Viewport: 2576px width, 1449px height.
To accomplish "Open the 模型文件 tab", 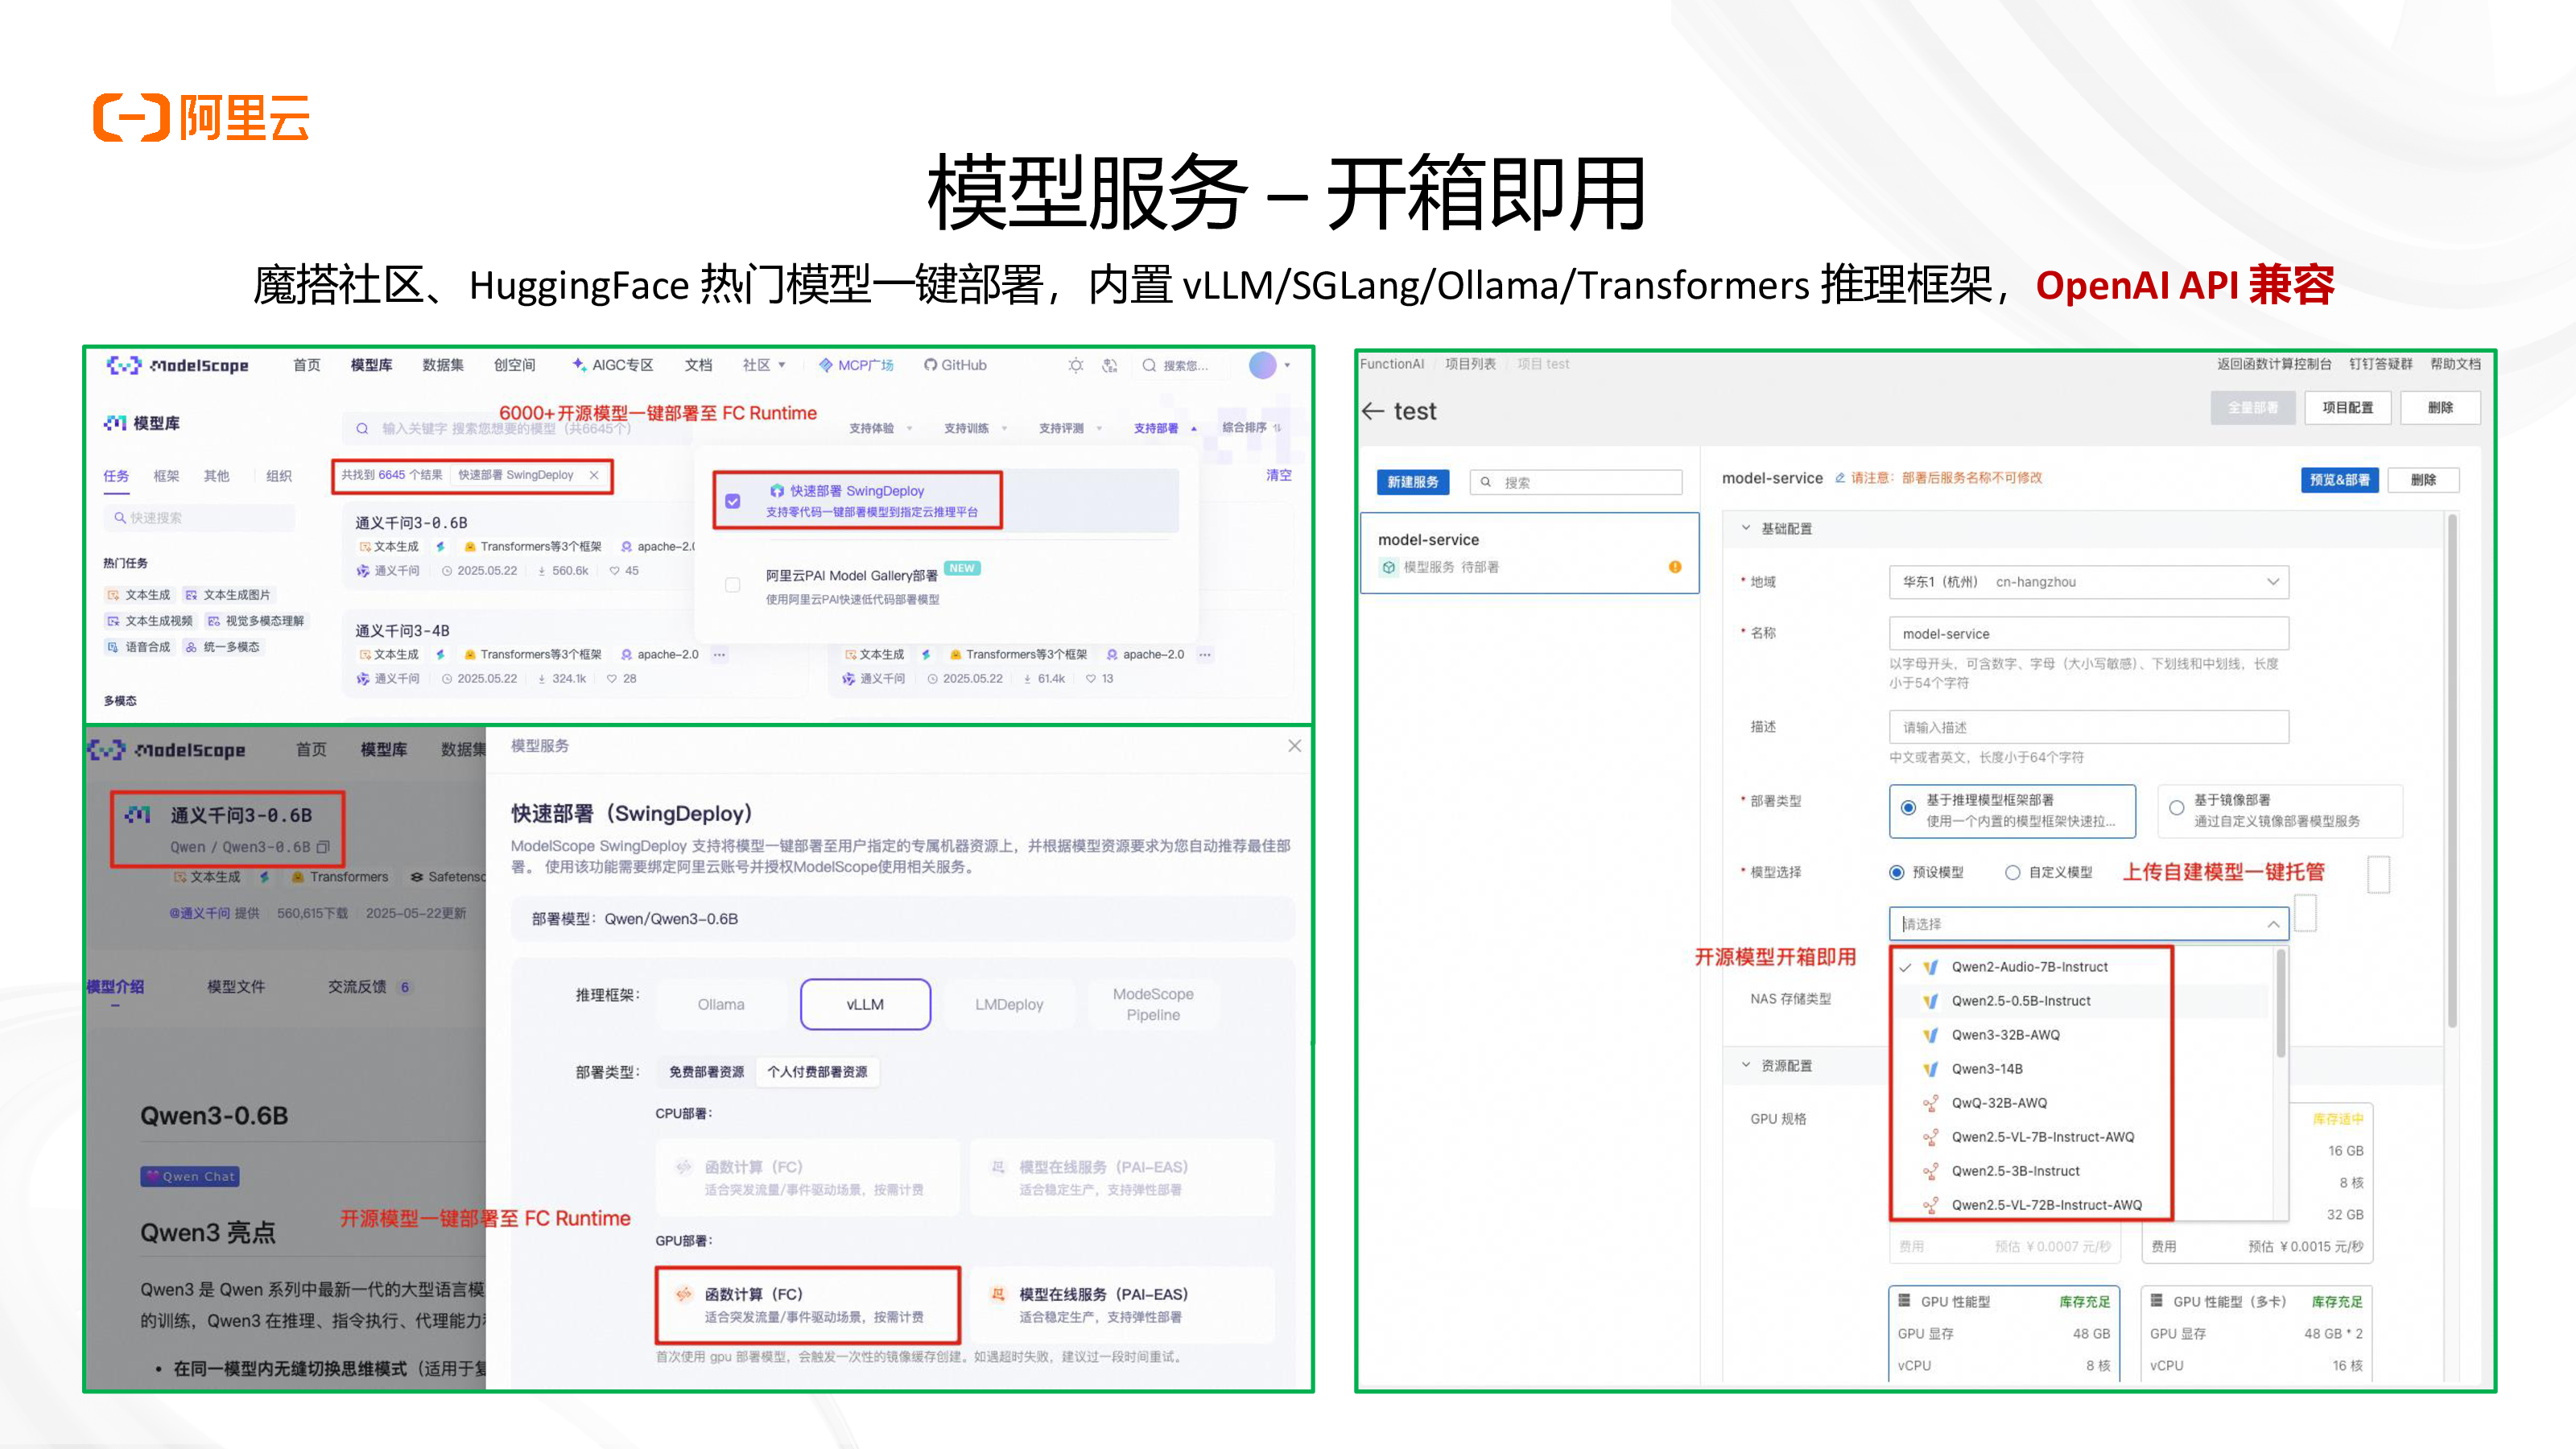I will 236,987.
